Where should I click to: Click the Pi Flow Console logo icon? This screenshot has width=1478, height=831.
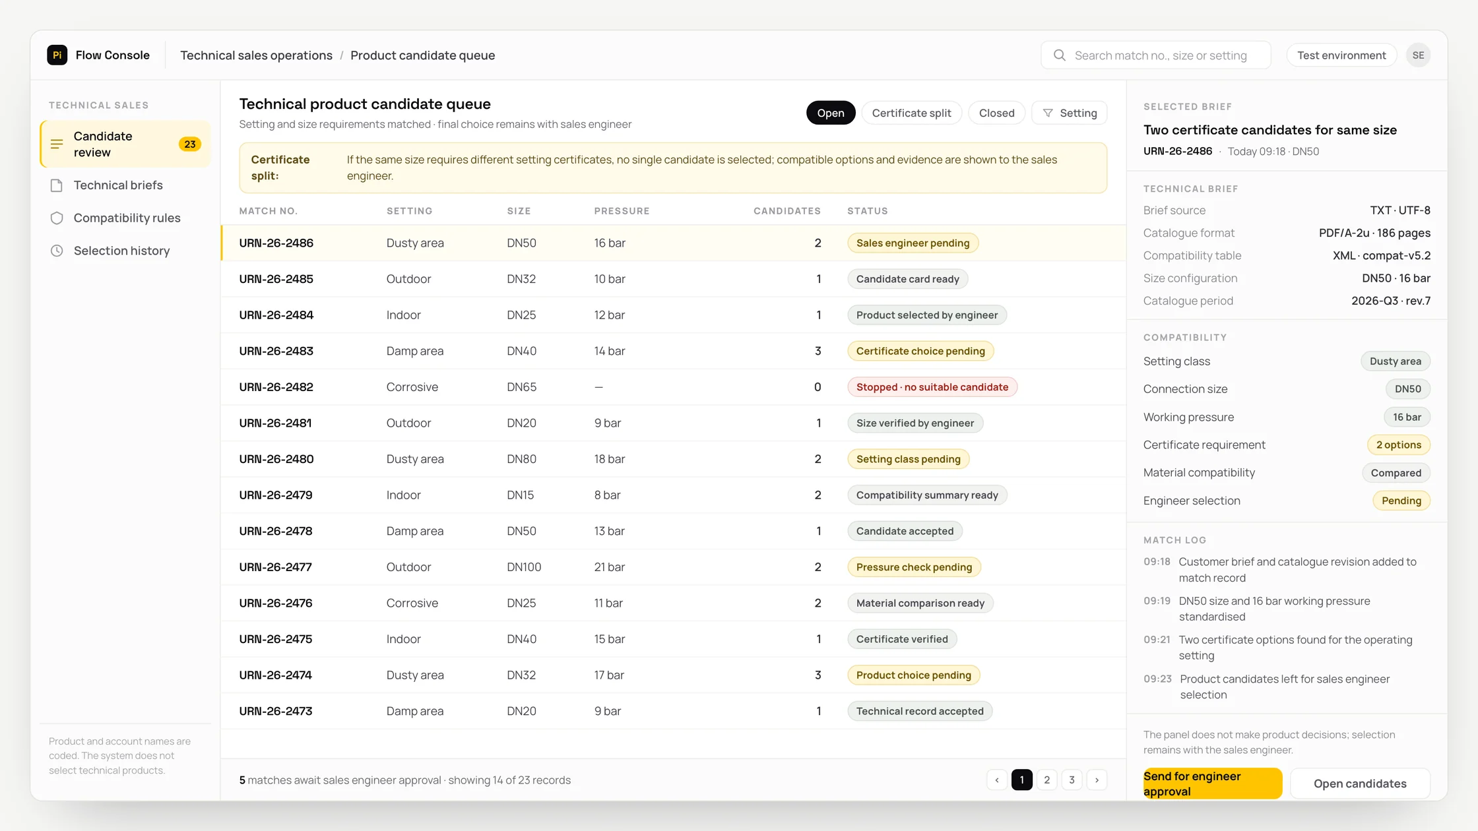[x=57, y=55]
